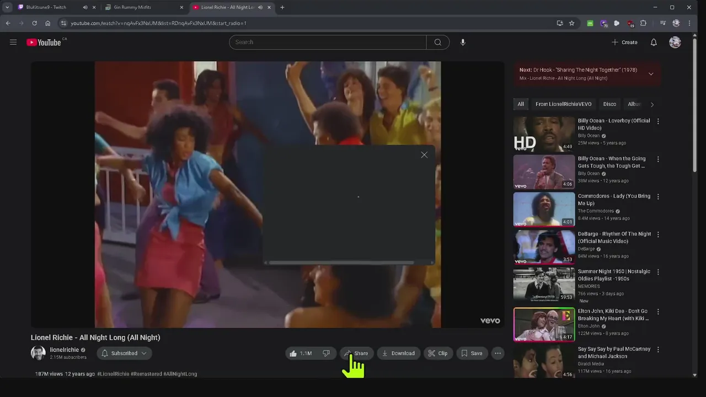This screenshot has width=706, height=397.
Task: Click the browser address bar URL
Action: 158,23
